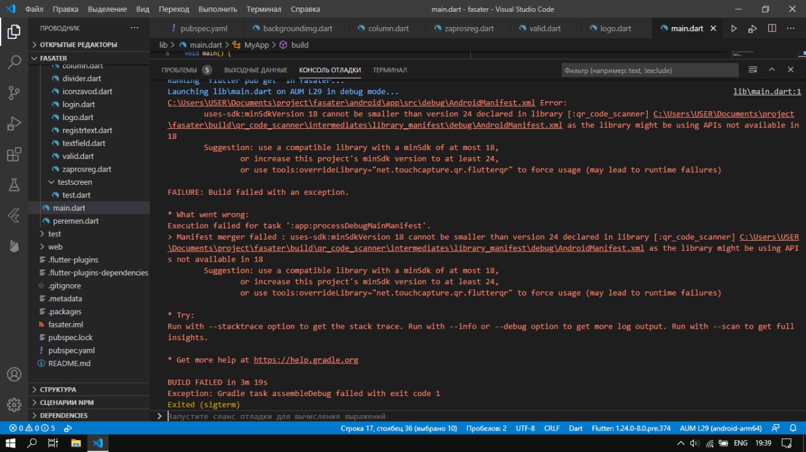Maximize the panel size with the chevron
This screenshot has width=806, height=452.
[772, 70]
